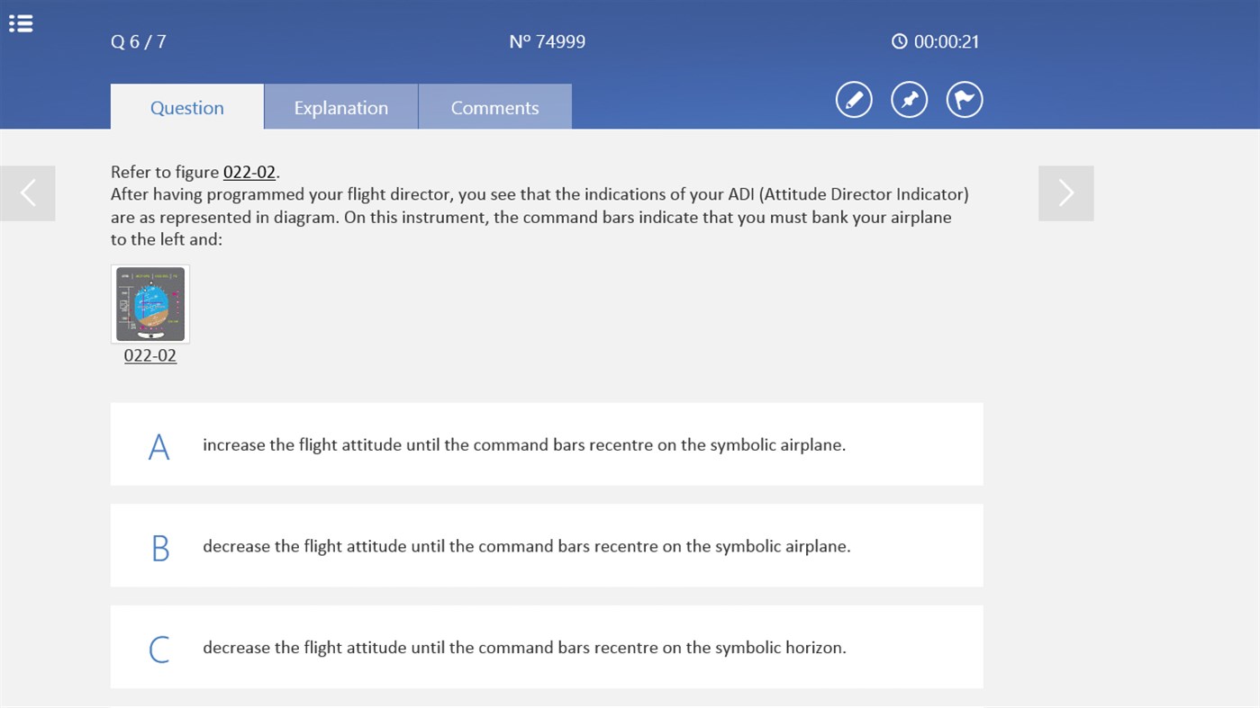Click the Q 6 / 7 question counter
Image resolution: width=1260 pixels, height=708 pixels.
138,41
